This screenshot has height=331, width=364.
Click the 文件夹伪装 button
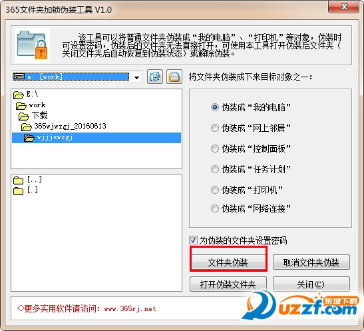pos(228,262)
